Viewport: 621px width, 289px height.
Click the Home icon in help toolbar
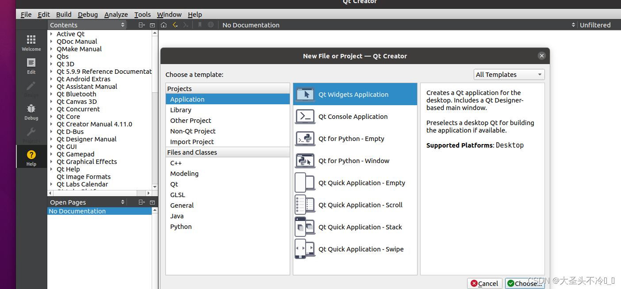[164, 25]
